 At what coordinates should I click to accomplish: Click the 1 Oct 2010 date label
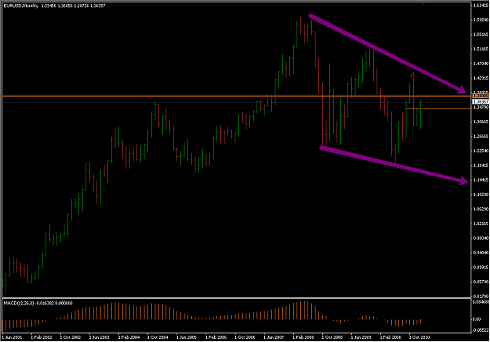click(419, 337)
